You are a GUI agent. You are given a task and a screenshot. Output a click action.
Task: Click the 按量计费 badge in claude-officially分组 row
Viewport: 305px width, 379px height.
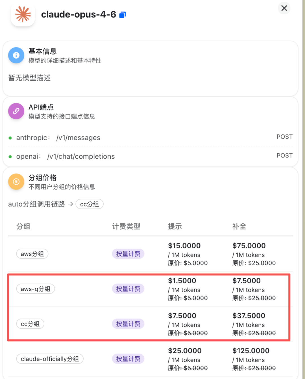click(x=128, y=359)
